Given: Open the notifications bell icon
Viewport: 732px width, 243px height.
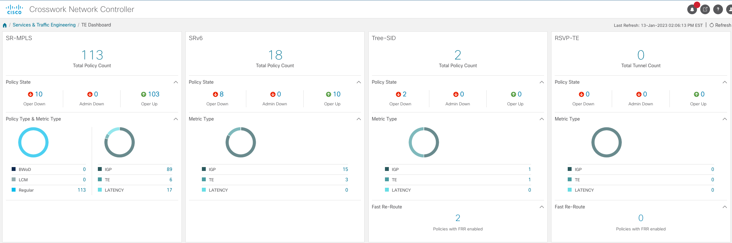Looking at the screenshot, I should (x=692, y=9).
